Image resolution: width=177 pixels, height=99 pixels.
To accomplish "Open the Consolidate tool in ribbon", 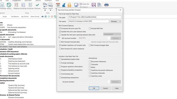I will click(x=2, y=6).
